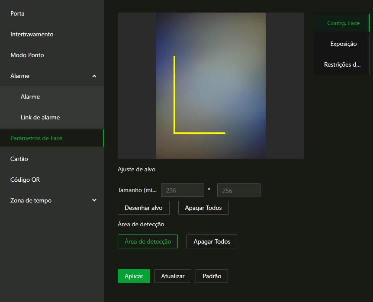Open the Restrições d... tab
The width and height of the screenshot is (373, 302).
tap(341, 64)
